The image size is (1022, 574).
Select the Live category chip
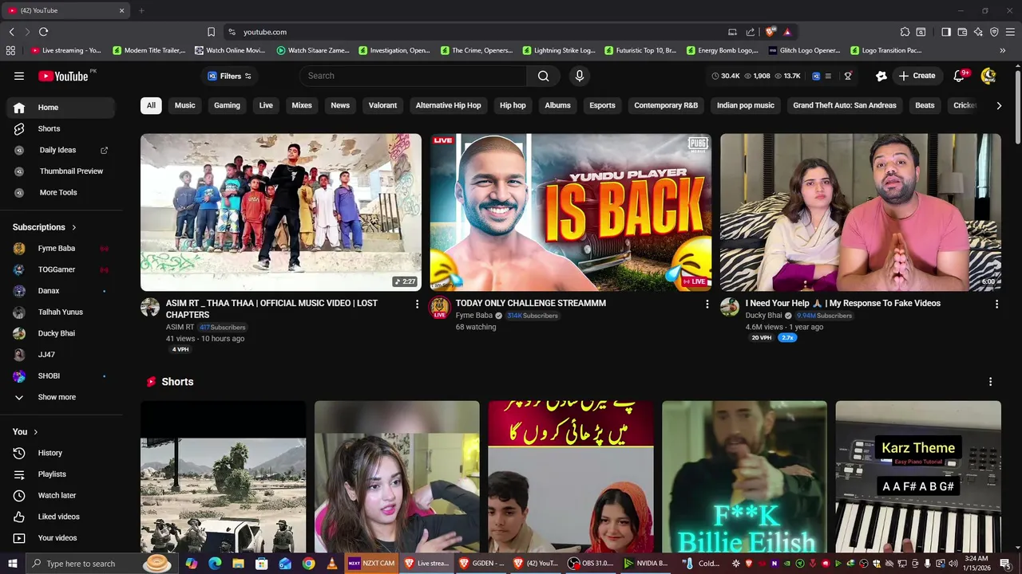pos(266,105)
